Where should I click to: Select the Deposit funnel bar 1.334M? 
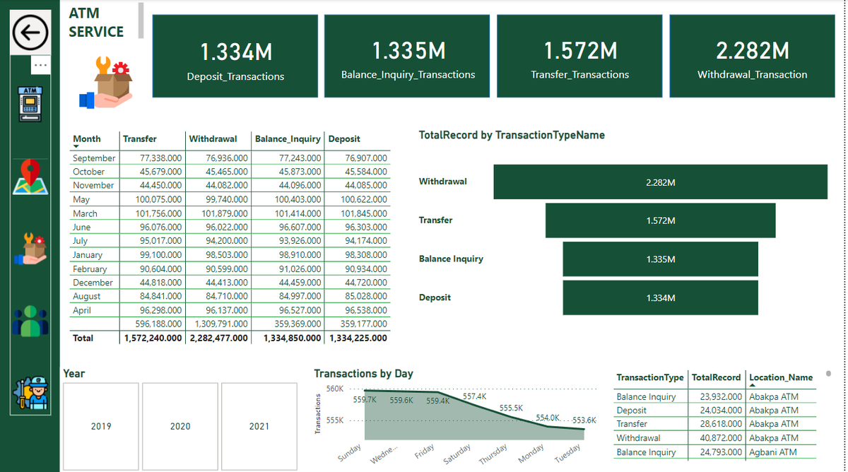[x=660, y=298]
